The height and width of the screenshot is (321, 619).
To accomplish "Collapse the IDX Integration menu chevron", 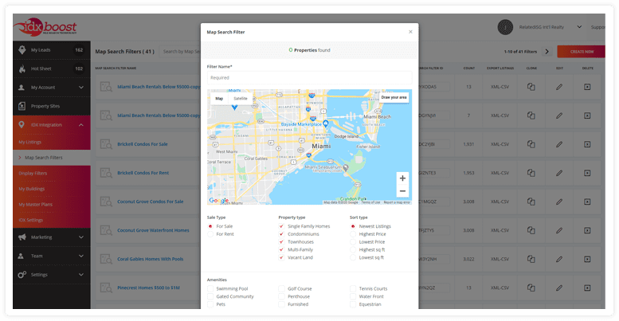I will click(x=81, y=125).
